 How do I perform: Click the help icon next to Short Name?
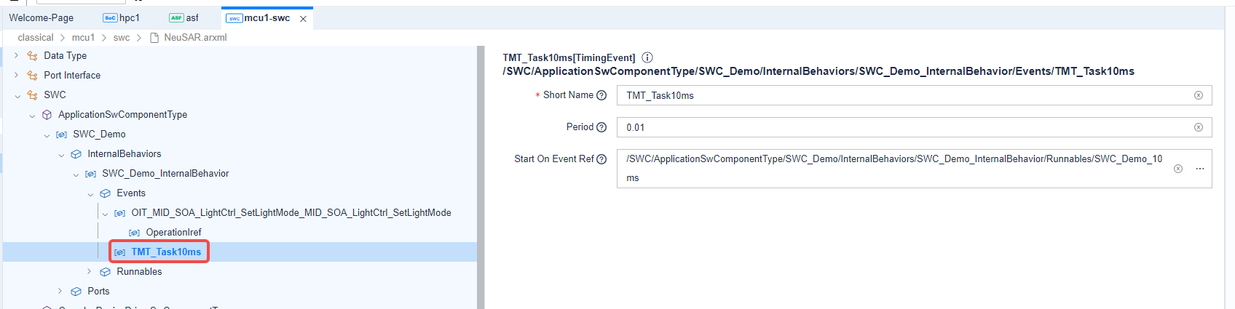tap(601, 95)
